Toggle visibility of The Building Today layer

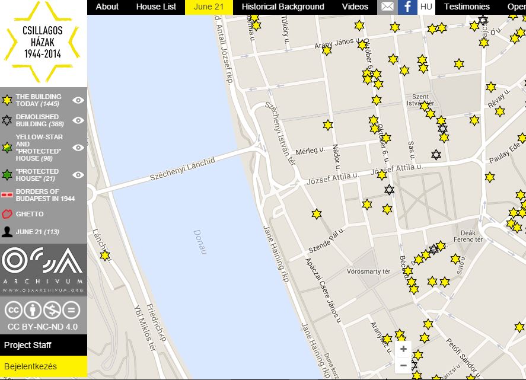click(78, 100)
